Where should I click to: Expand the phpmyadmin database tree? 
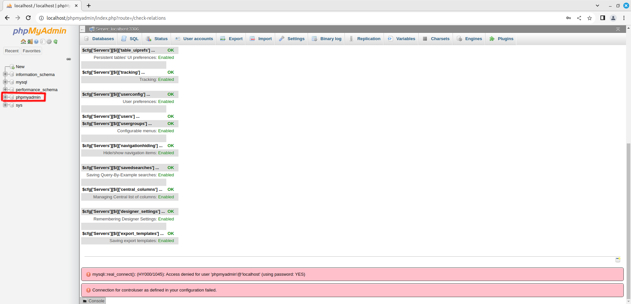point(5,97)
